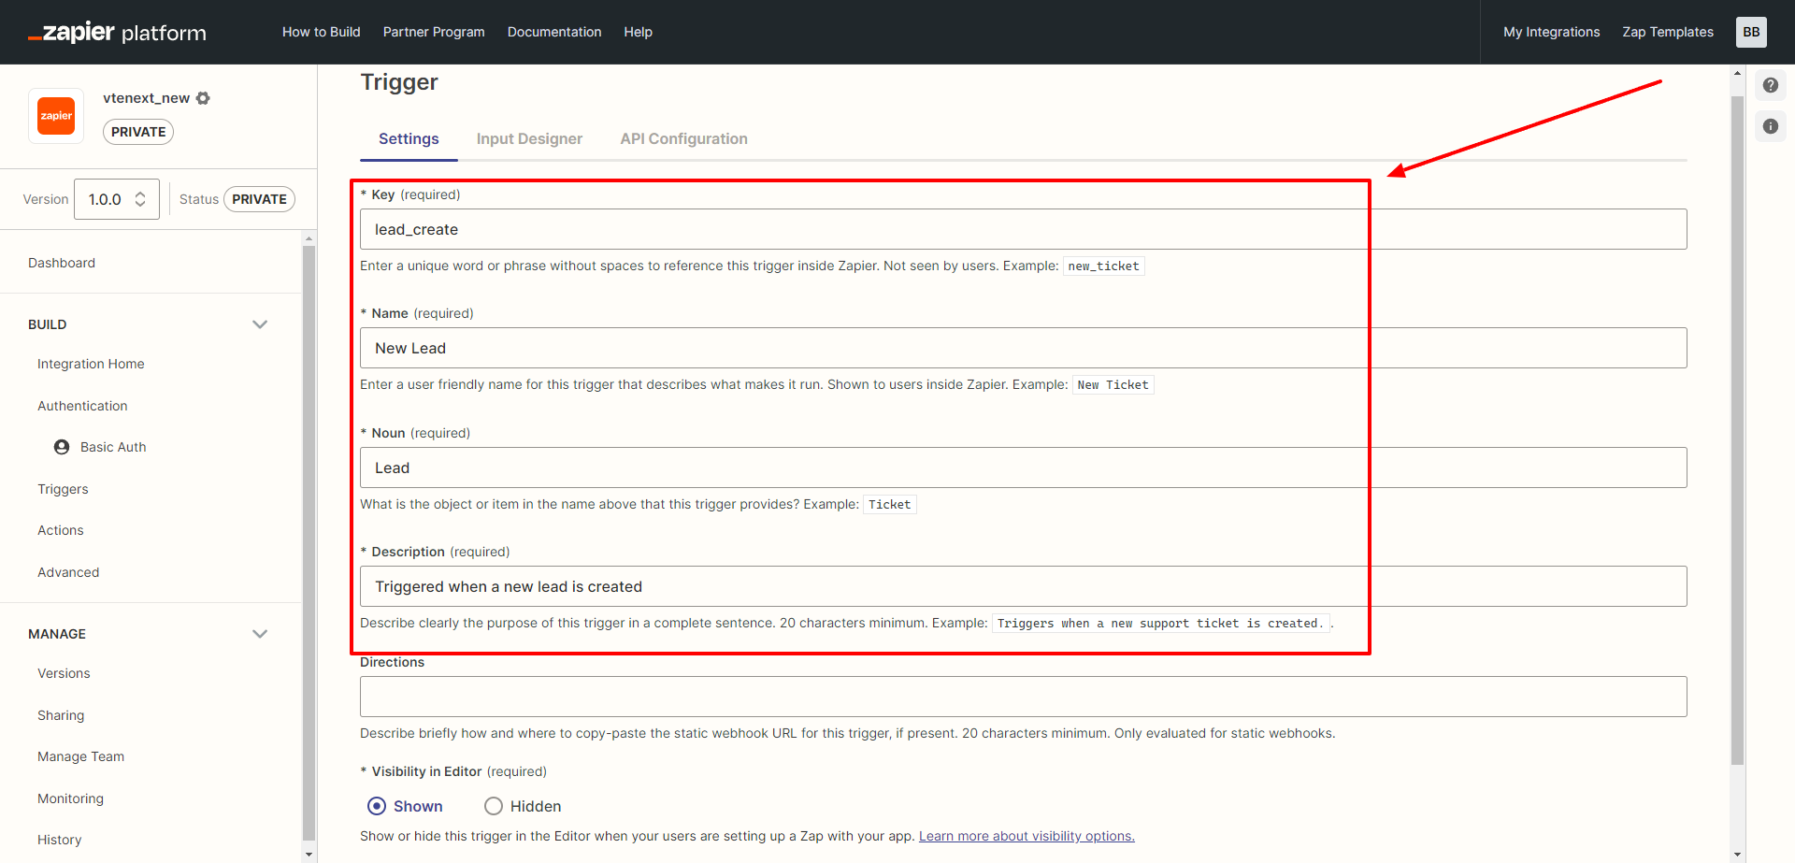Screen dimensions: 1795x863
Task: Open the orange Zapier app icon
Action: coord(56,116)
